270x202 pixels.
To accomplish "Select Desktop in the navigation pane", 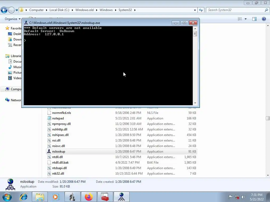I will coord(15,34).
